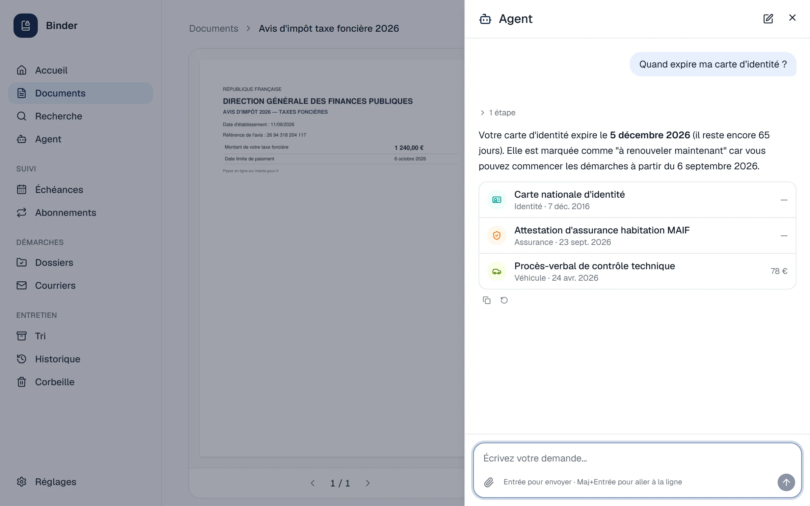
Task: Open Carte nationale d'identité result
Action: (x=637, y=200)
